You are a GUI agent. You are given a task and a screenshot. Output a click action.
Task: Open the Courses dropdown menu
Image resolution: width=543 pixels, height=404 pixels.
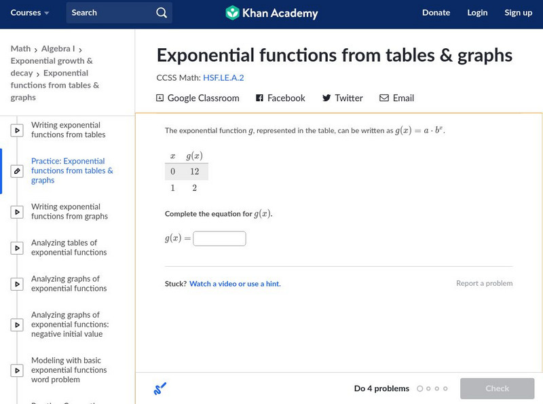point(30,13)
